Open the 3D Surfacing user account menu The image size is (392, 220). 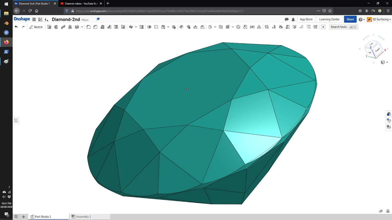[379, 19]
